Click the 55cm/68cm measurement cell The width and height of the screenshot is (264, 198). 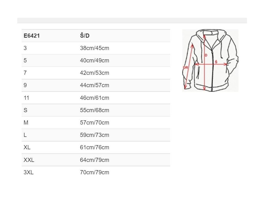(94, 110)
